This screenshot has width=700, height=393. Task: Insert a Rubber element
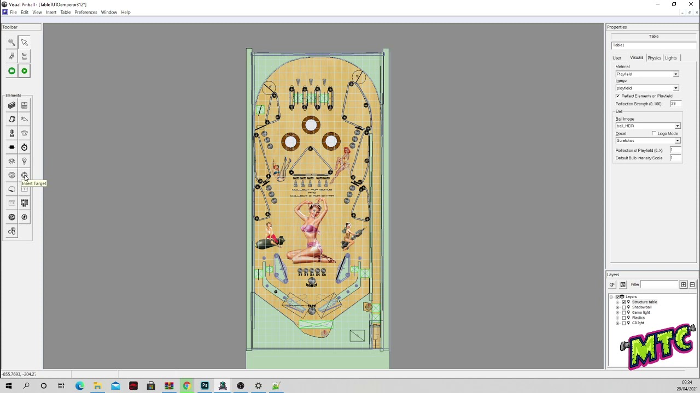(x=11, y=231)
